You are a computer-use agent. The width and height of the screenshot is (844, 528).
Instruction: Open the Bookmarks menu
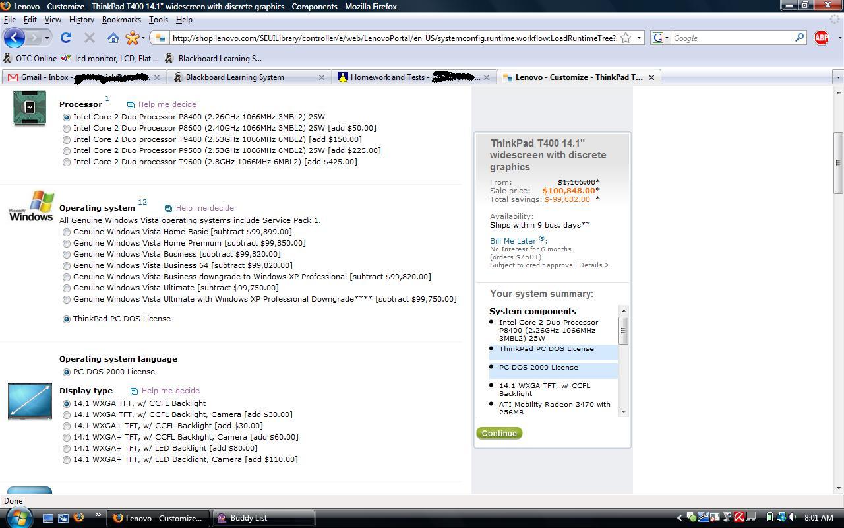(121, 20)
